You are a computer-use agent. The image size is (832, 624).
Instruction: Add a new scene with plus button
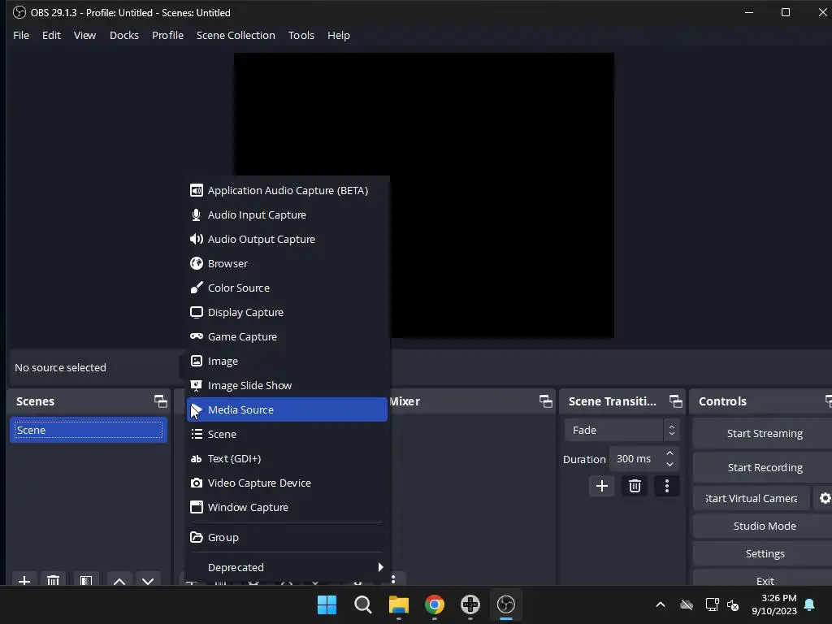(24, 580)
